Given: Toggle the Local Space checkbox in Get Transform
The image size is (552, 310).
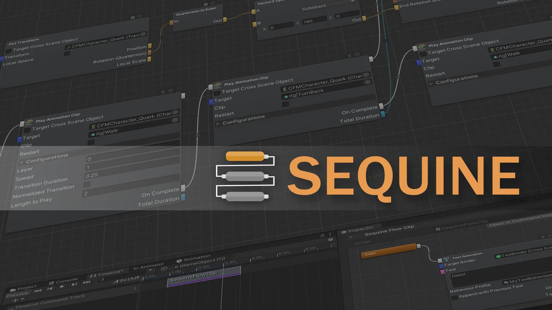Looking at the screenshot, I should click(x=67, y=54).
